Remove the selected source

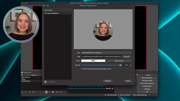[49, 92]
